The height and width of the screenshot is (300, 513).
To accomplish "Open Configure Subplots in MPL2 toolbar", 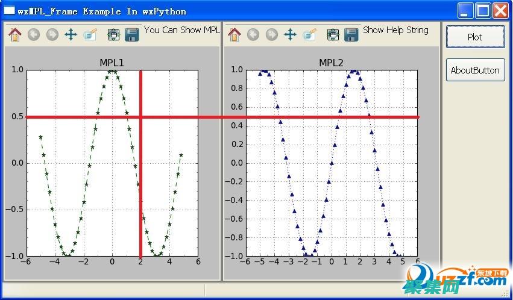I will pos(333,35).
